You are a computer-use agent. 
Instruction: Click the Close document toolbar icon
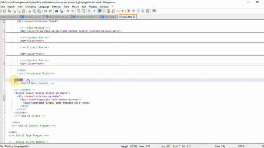14,11
